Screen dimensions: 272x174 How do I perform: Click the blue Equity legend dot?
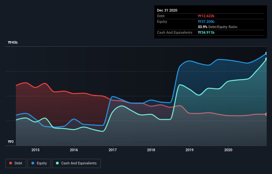pos(33,163)
